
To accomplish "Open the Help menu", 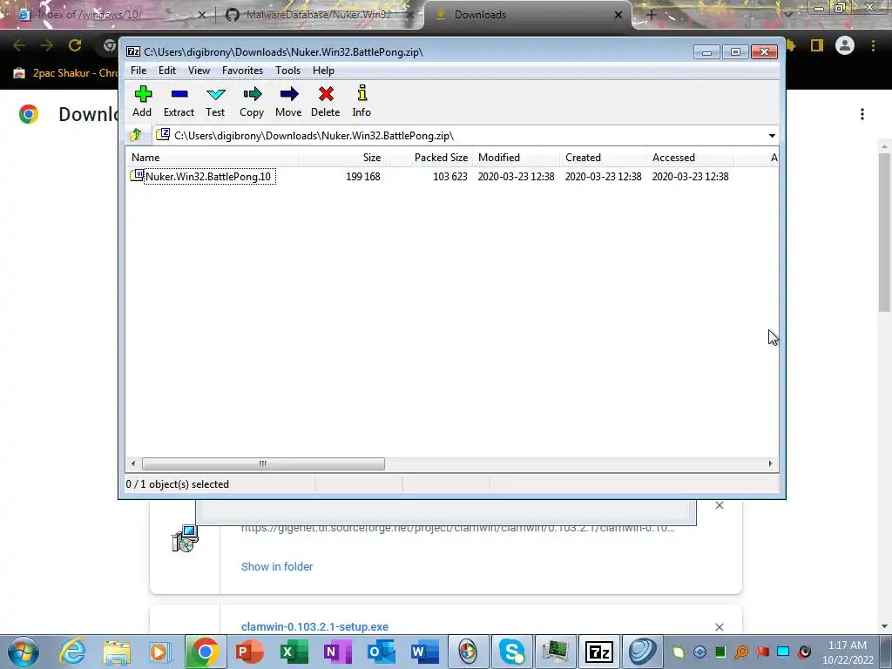I will (x=323, y=71).
